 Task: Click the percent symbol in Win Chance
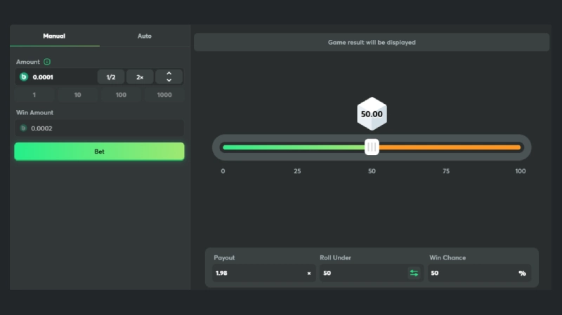click(x=522, y=273)
